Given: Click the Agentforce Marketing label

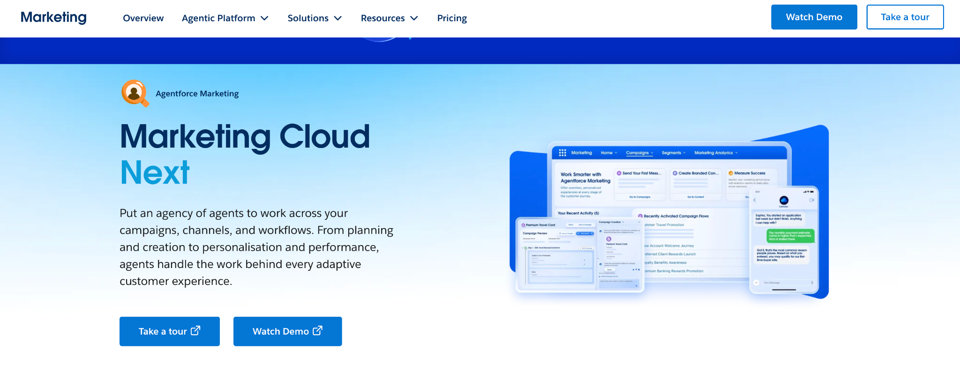Looking at the screenshot, I should point(197,94).
